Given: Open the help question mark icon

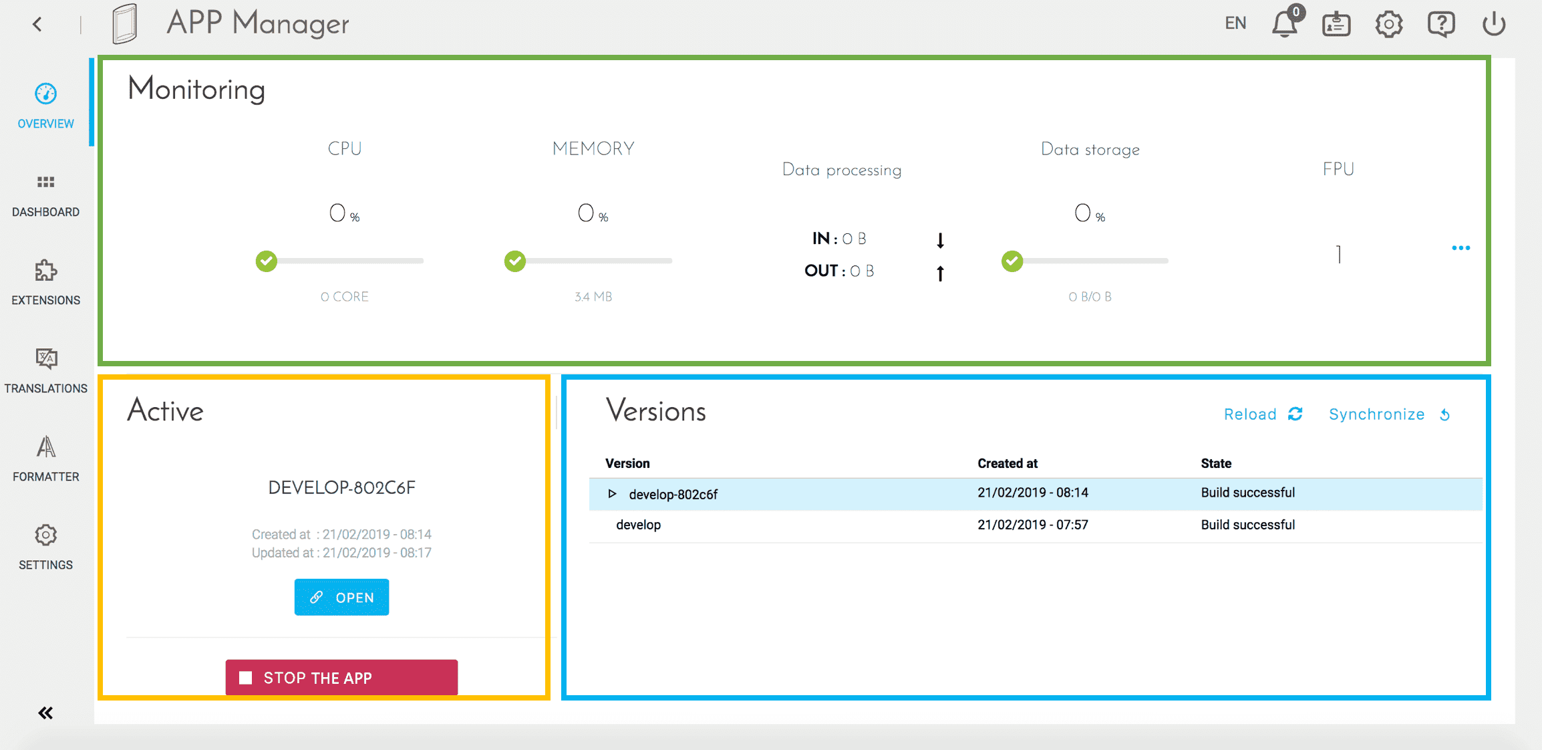Looking at the screenshot, I should 1441,25.
